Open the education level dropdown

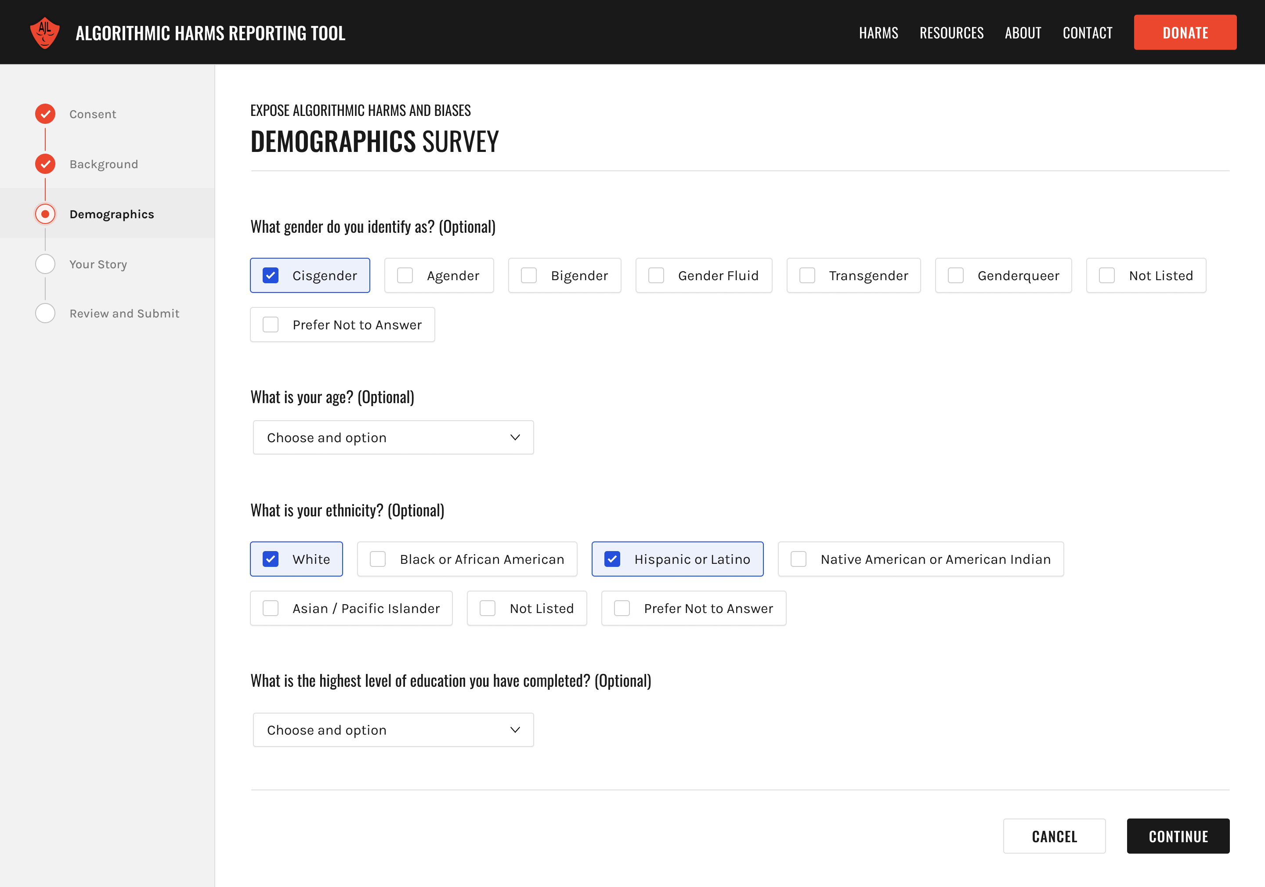pos(394,731)
